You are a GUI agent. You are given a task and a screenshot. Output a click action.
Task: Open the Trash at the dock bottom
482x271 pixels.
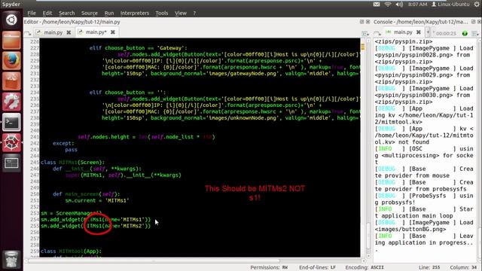(x=11, y=260)
